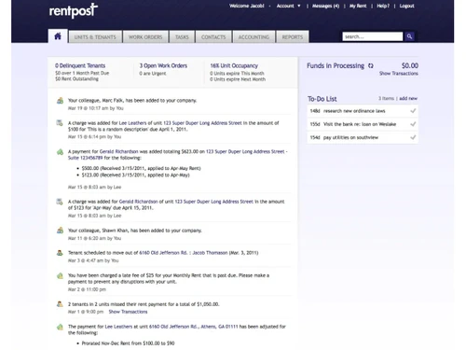The image size is (466, 350).
Task: Click 'Mar 2 @ 11:00 pm' timestamp
Action: [x=87, y=289]
